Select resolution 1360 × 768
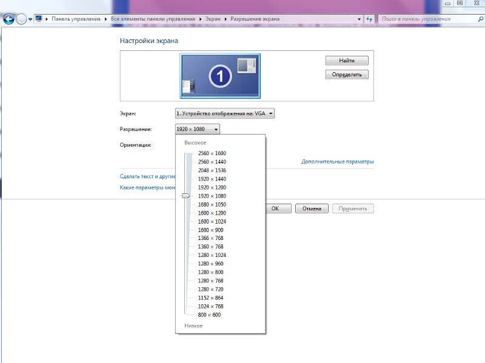485x363 pixels. [210, 247]
